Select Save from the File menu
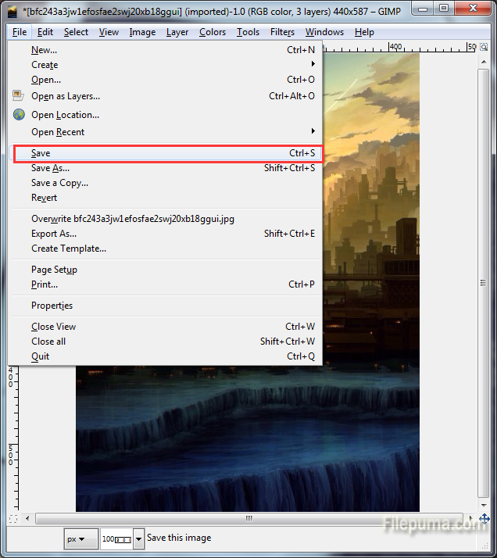This screenshot has height=558, width=497. 41,153
